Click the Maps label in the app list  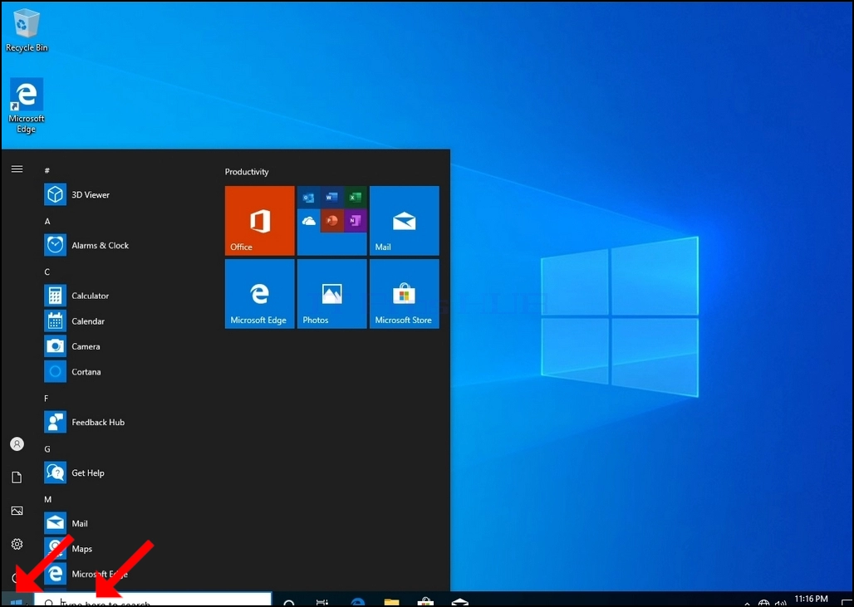(81, 549)
